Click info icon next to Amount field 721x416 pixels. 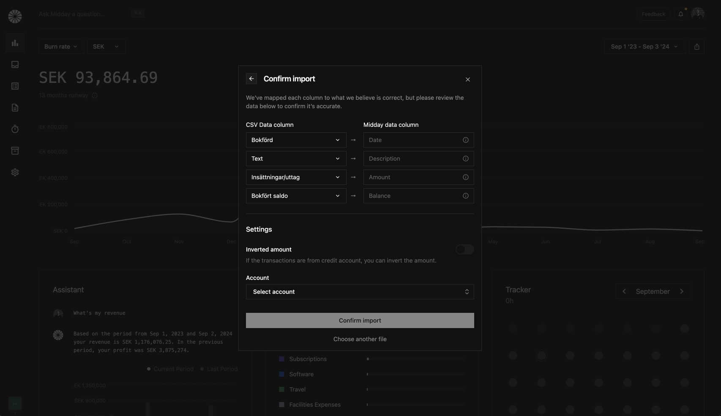click(465, 177)
